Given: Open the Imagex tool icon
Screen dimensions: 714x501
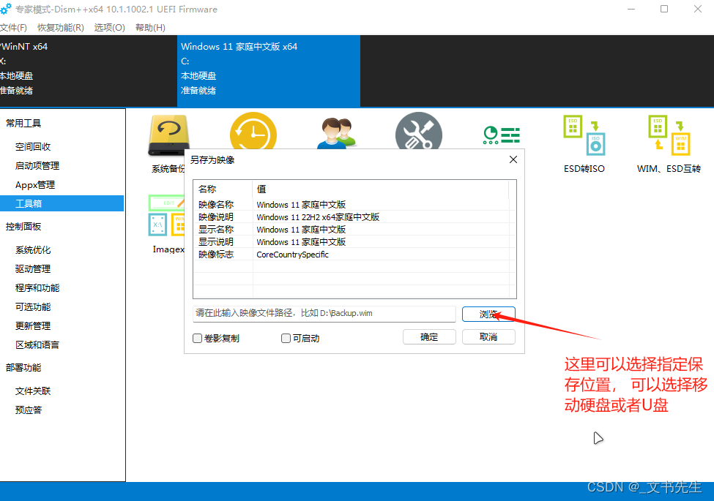Looking at the screenshot, I should [167, 215].
